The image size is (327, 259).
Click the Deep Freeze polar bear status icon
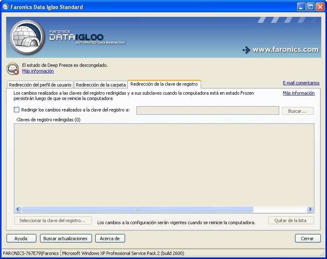(13, 68)
